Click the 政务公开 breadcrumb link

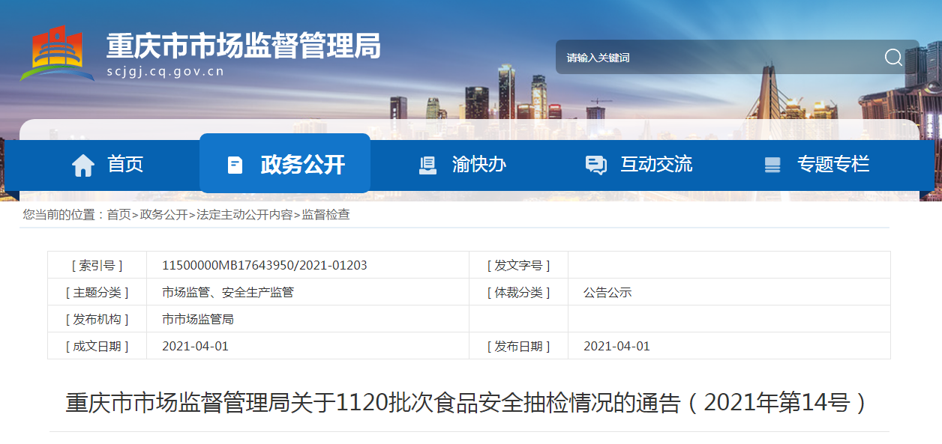point(163,215)
